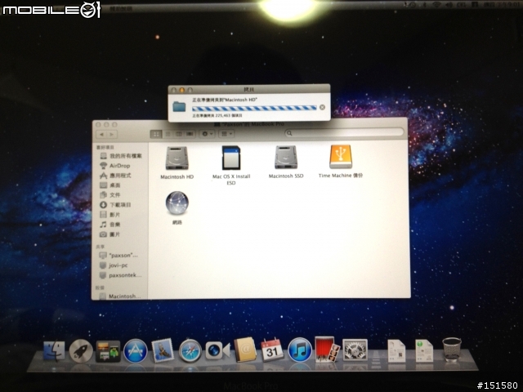Launch iTunes from Dock
Viewport: 523px width, 392px height.
(300, 350)
